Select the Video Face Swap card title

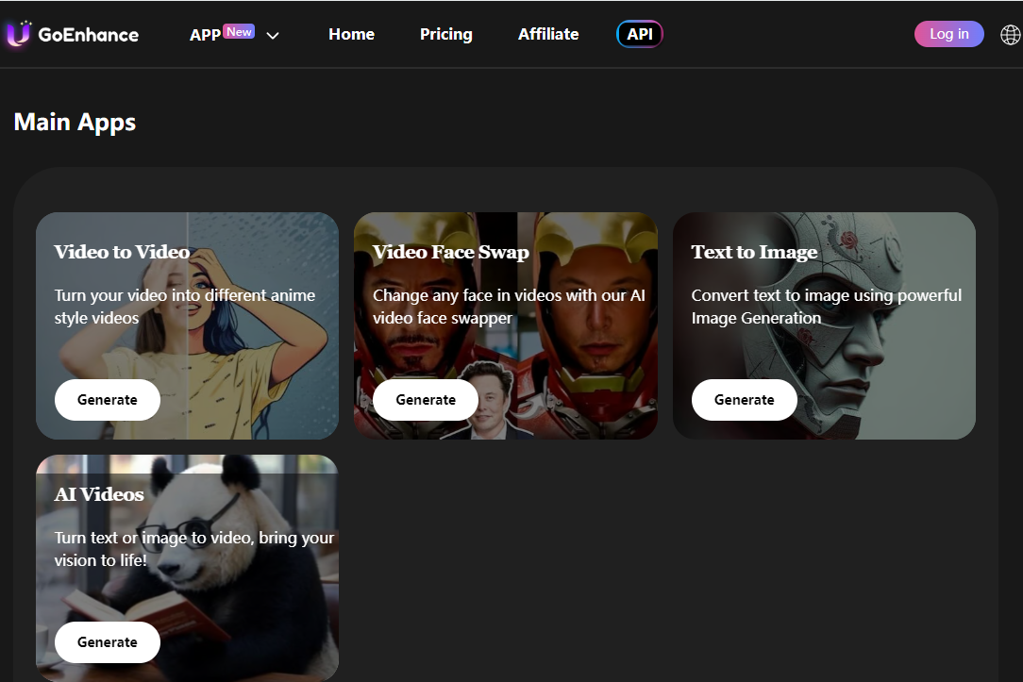(x=451, y=252)
